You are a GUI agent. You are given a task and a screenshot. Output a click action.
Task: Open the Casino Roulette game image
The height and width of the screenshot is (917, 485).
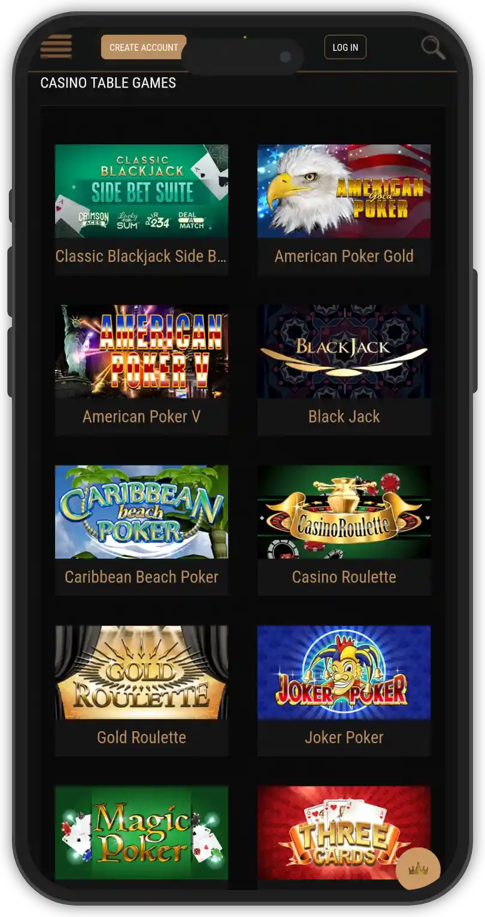(344, 512)
